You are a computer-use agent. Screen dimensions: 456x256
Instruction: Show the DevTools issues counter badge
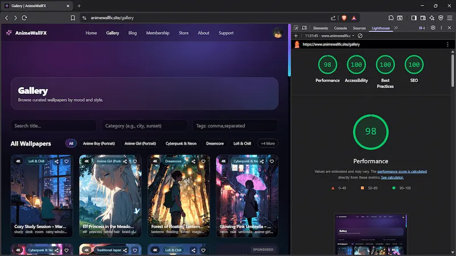pyautogui.click(x=422, y=28)
